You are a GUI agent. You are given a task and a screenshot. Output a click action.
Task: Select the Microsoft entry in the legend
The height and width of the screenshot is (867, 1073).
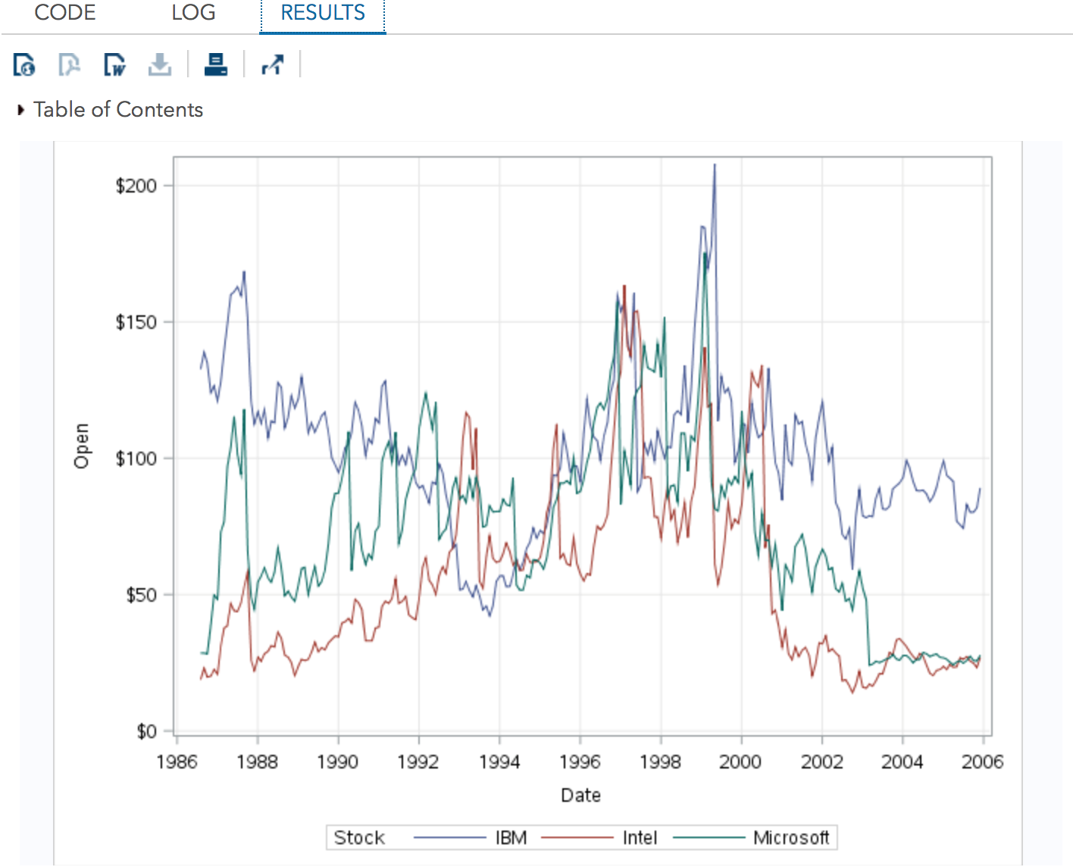coord(790,837)
